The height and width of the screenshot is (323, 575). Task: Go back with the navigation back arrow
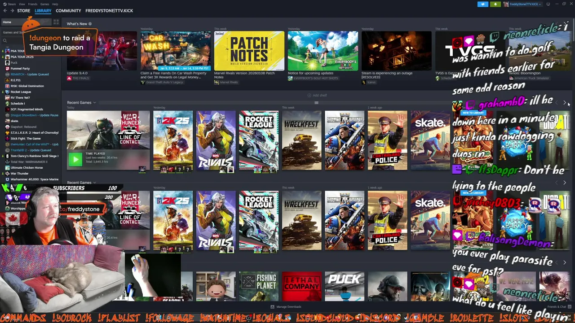point(5,10)
